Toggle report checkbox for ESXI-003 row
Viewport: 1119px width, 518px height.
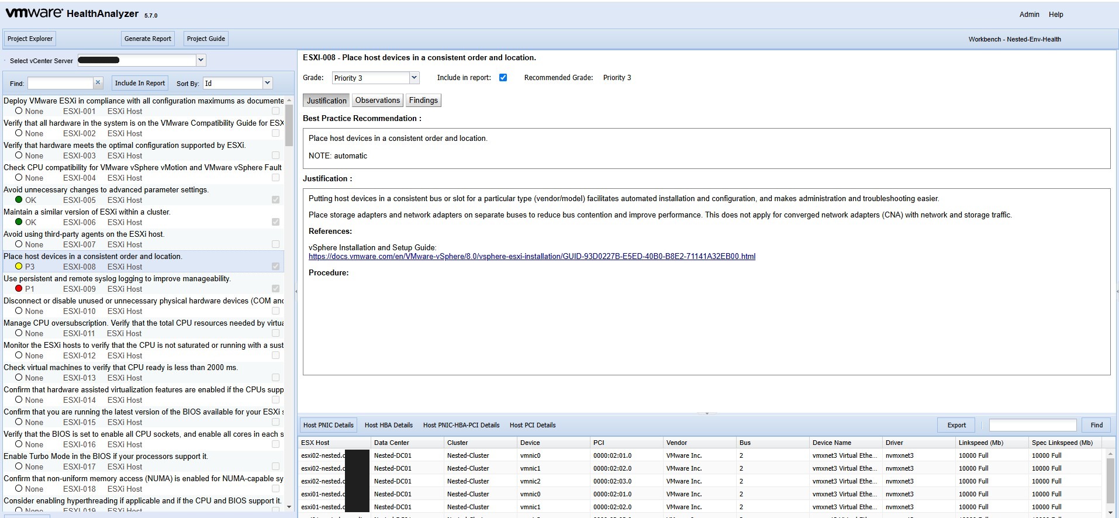coord(275,156)
